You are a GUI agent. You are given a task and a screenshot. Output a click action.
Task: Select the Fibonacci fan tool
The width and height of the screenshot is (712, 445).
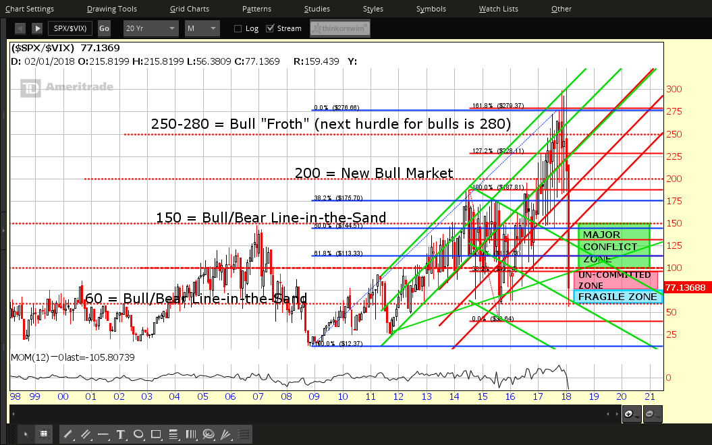(x=226, y=434)
